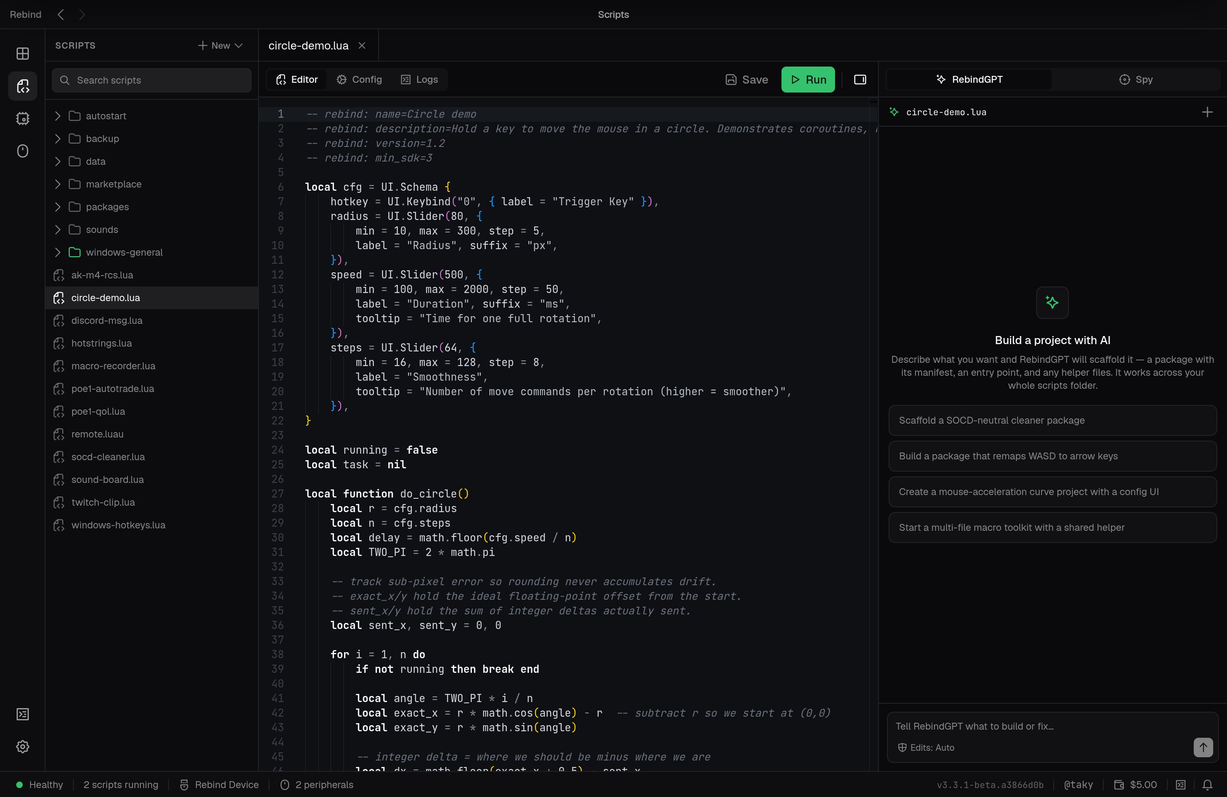Open the devices chip icon in sidebar

pos(23,118)
